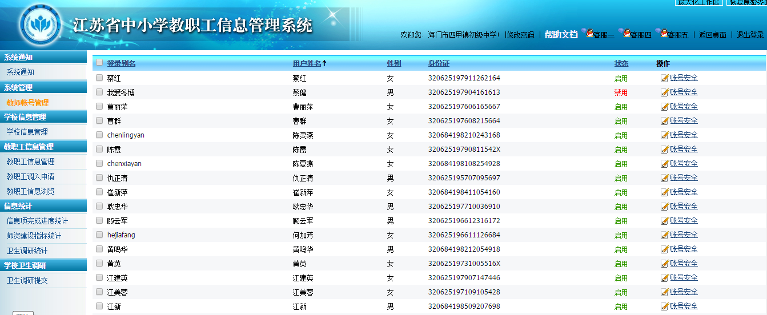The height and width of the screenshot is (315, 767).
Task: Tick the select-all checkbox in the table header
Action: (99, 63)
